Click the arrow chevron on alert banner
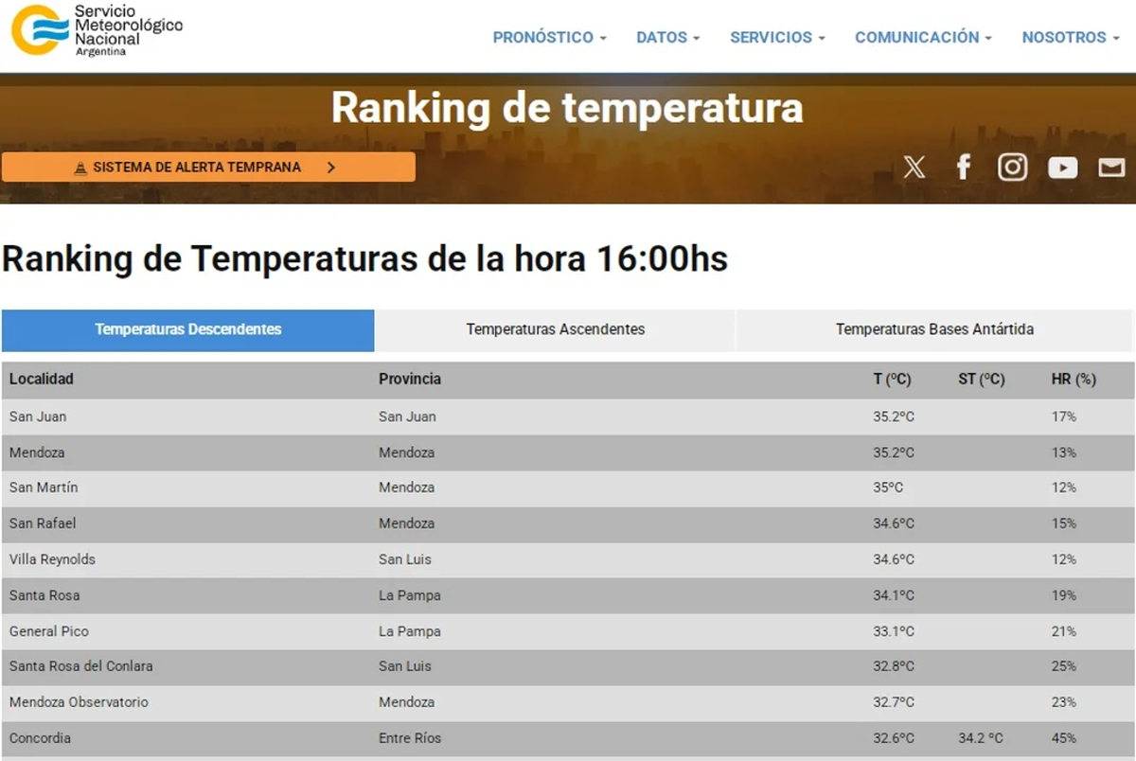Screen dimensions: 1136x761 pos(330,168)
